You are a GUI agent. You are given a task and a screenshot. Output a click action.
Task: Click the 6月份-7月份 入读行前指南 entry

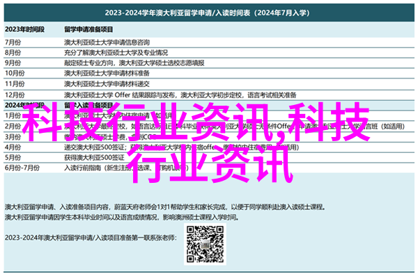pos(126,168)
